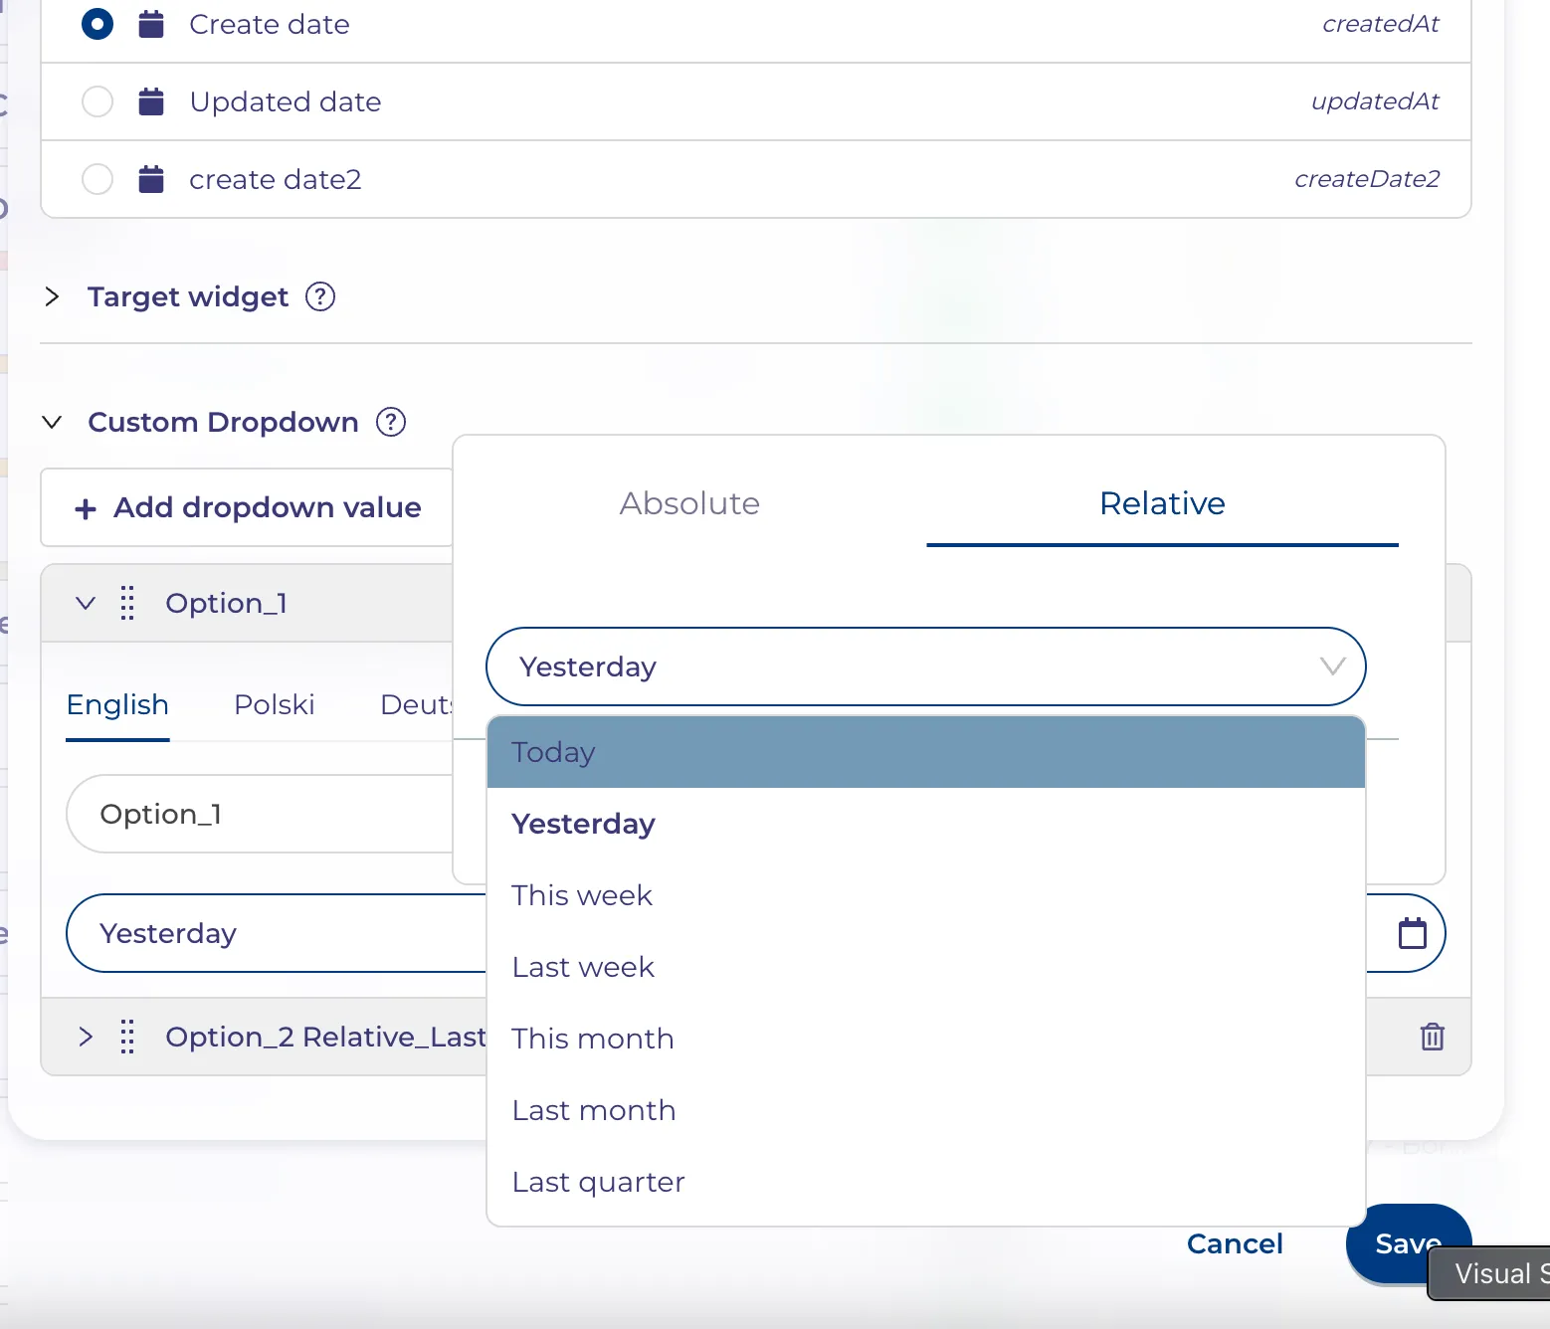Close the Yesterday relative dropdown
Screen dimensions: 1550x1329
(1332, 666)
